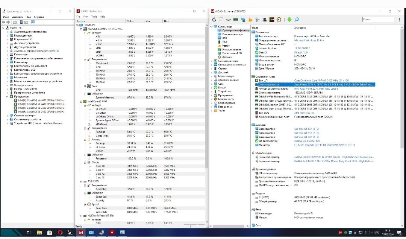The image size is (406, 239).
Task: Click Task View icon on the taskbar
Action: [x=29, y=232]
